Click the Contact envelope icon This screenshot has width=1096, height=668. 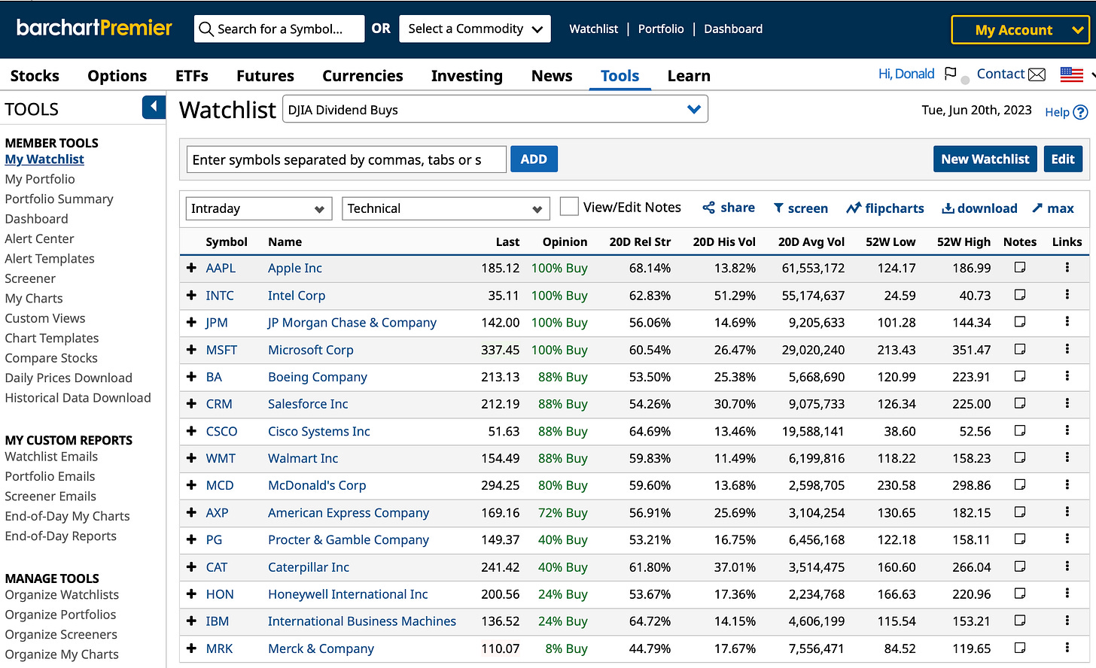1037,74
